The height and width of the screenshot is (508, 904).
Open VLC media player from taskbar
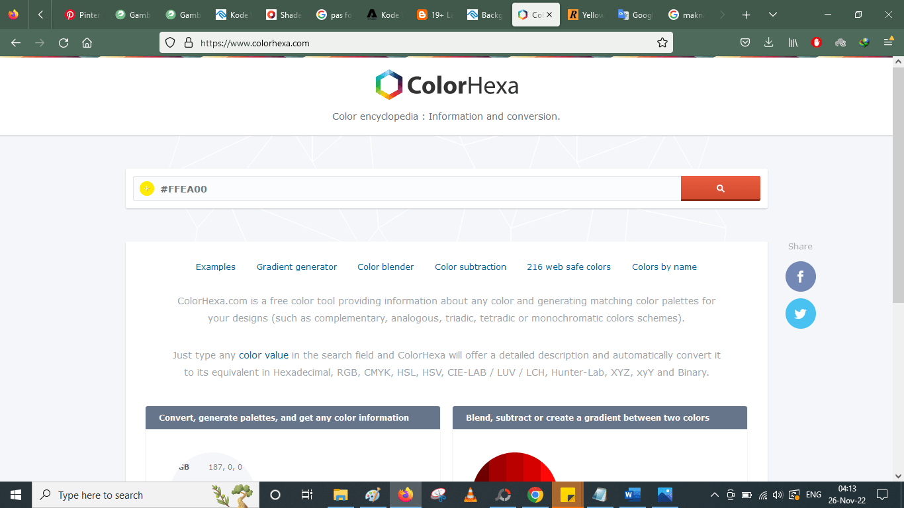[471, 495]
